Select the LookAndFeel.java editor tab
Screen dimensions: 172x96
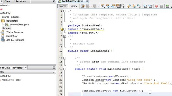pyautogui.click(x=73, y=1)
